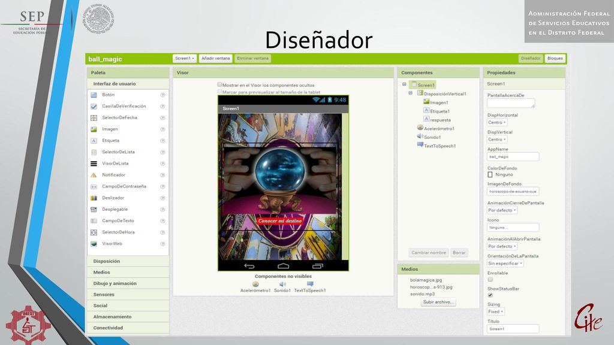Select the CampoDeTexto palette icon
Screen dimensions: 614x345
(x=94, y=221)
